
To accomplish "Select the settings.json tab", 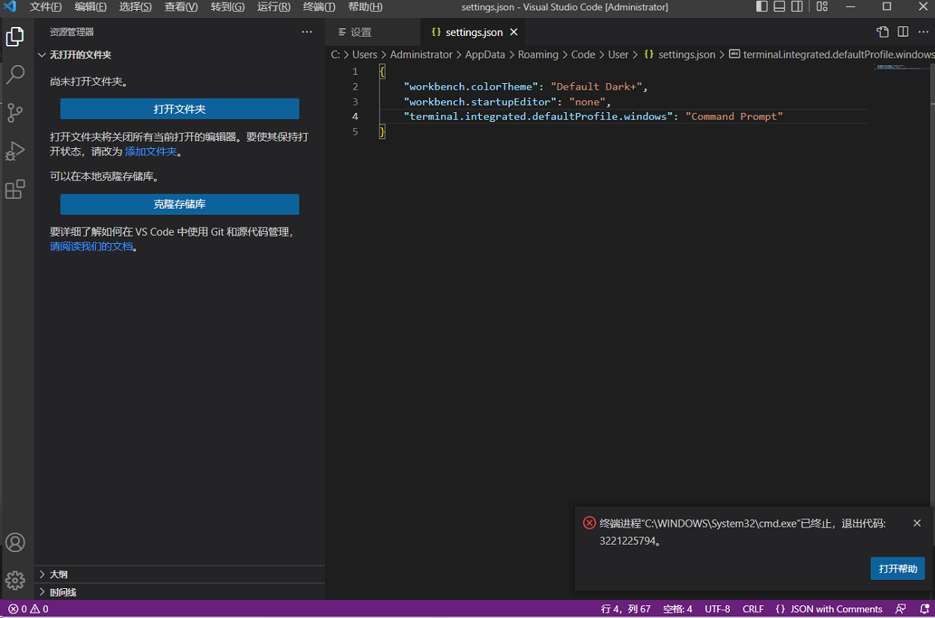I will [473, 32].
